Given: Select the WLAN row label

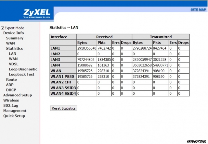Looking at the screenshot, I should (56, 71).
